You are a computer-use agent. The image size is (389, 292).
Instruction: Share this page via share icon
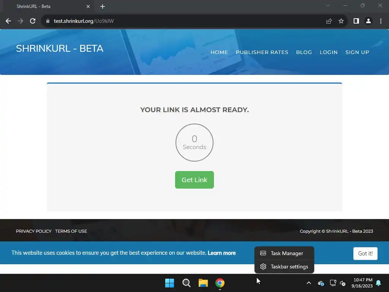(x=329, y=21)
